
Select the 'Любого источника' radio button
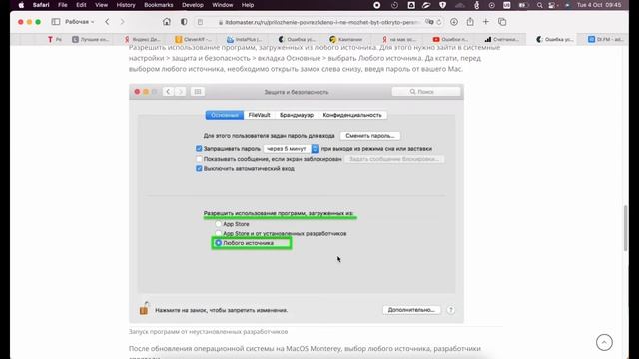point(218,243)
